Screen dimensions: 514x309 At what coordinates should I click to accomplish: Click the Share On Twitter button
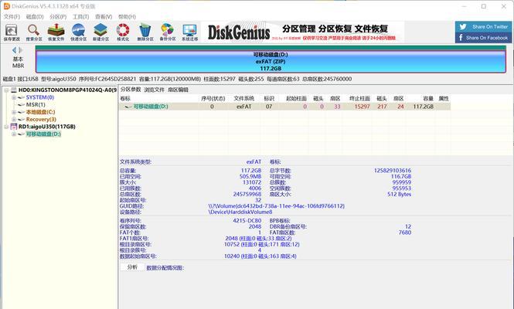pyautogui.click(x=483, y=26)
